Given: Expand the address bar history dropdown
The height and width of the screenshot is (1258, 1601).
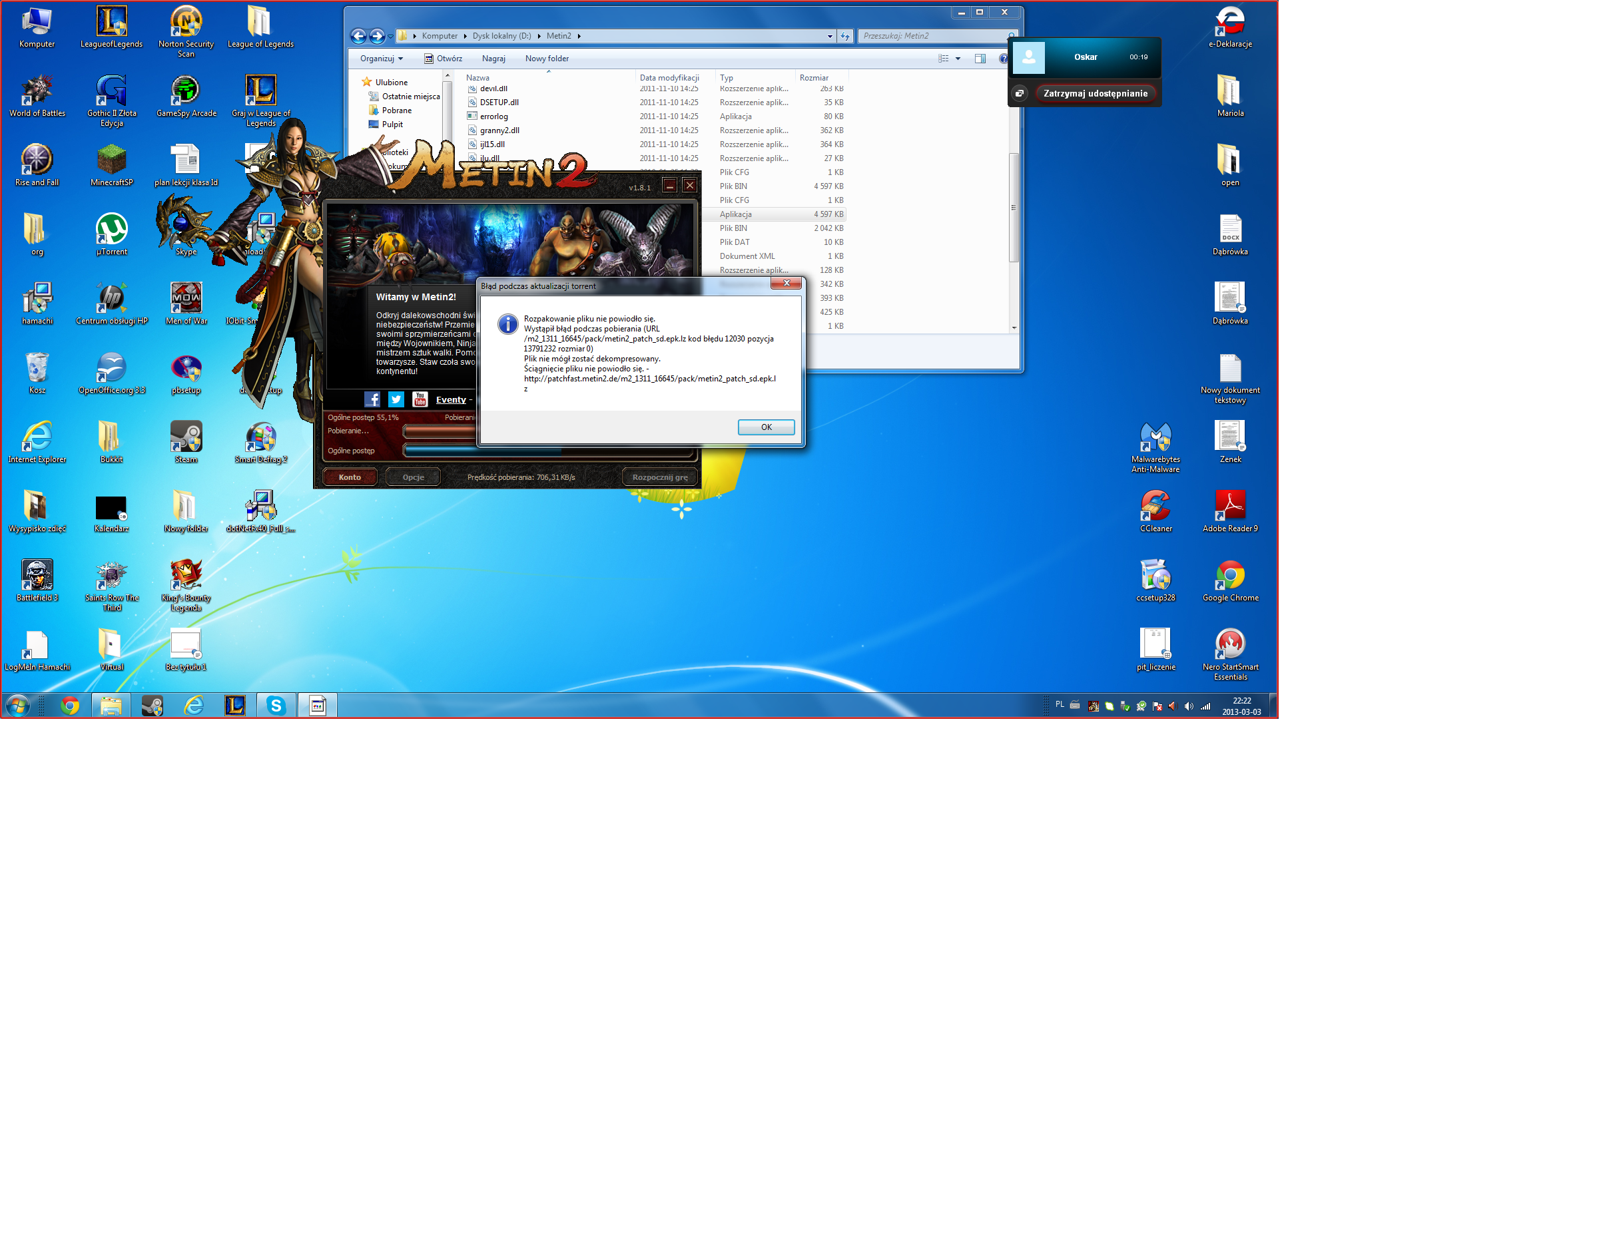Looking at the screenshot, I should pos(830,36).
